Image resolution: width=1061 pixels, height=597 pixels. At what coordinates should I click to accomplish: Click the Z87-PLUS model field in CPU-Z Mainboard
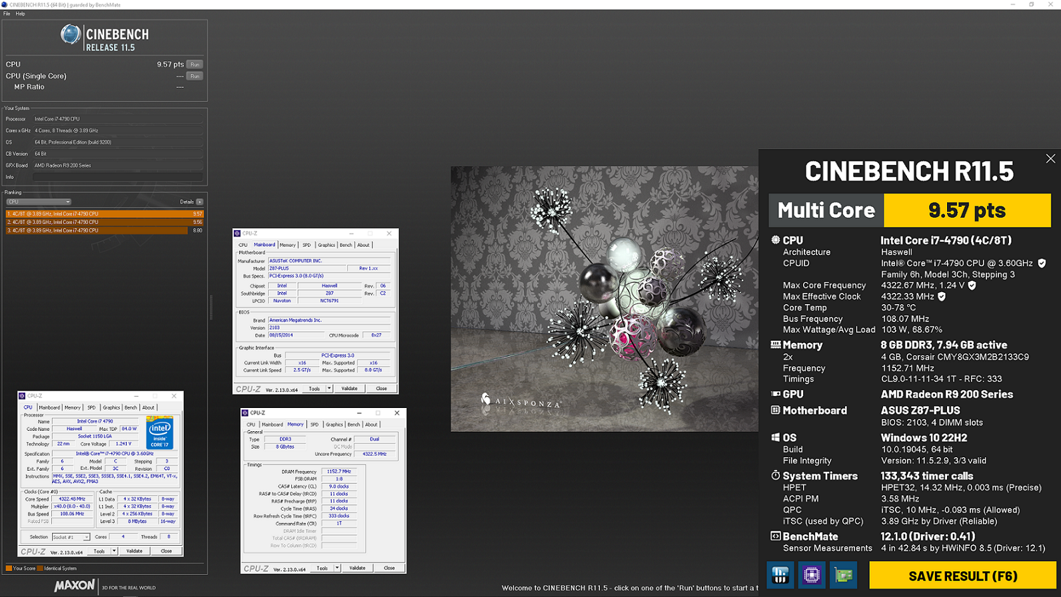coord(307,268)
